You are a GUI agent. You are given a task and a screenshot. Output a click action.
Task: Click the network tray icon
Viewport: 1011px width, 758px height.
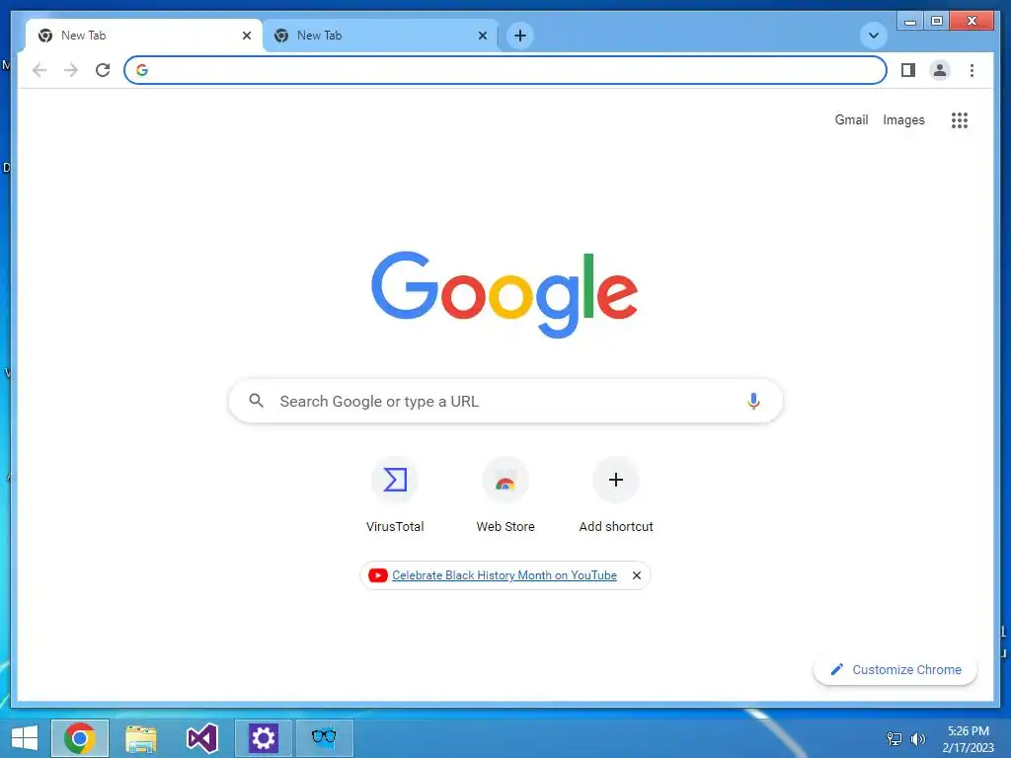pyautogui.click(x=894, y=738)
